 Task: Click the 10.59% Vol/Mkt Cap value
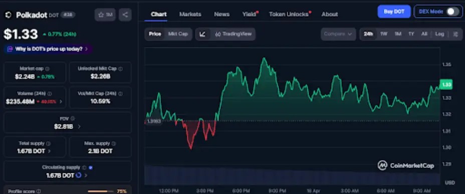[x=100, y=101]
